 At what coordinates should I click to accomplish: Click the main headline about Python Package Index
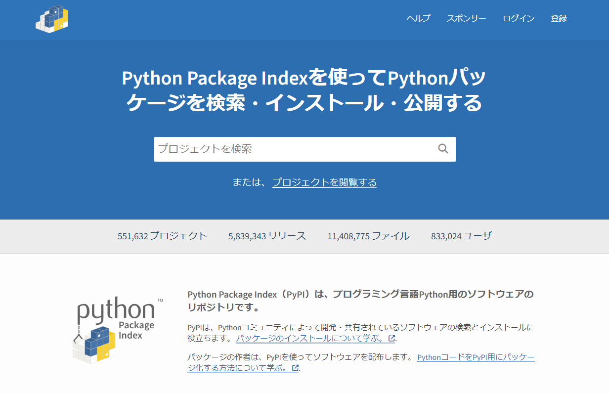click(x=304, y=90)
